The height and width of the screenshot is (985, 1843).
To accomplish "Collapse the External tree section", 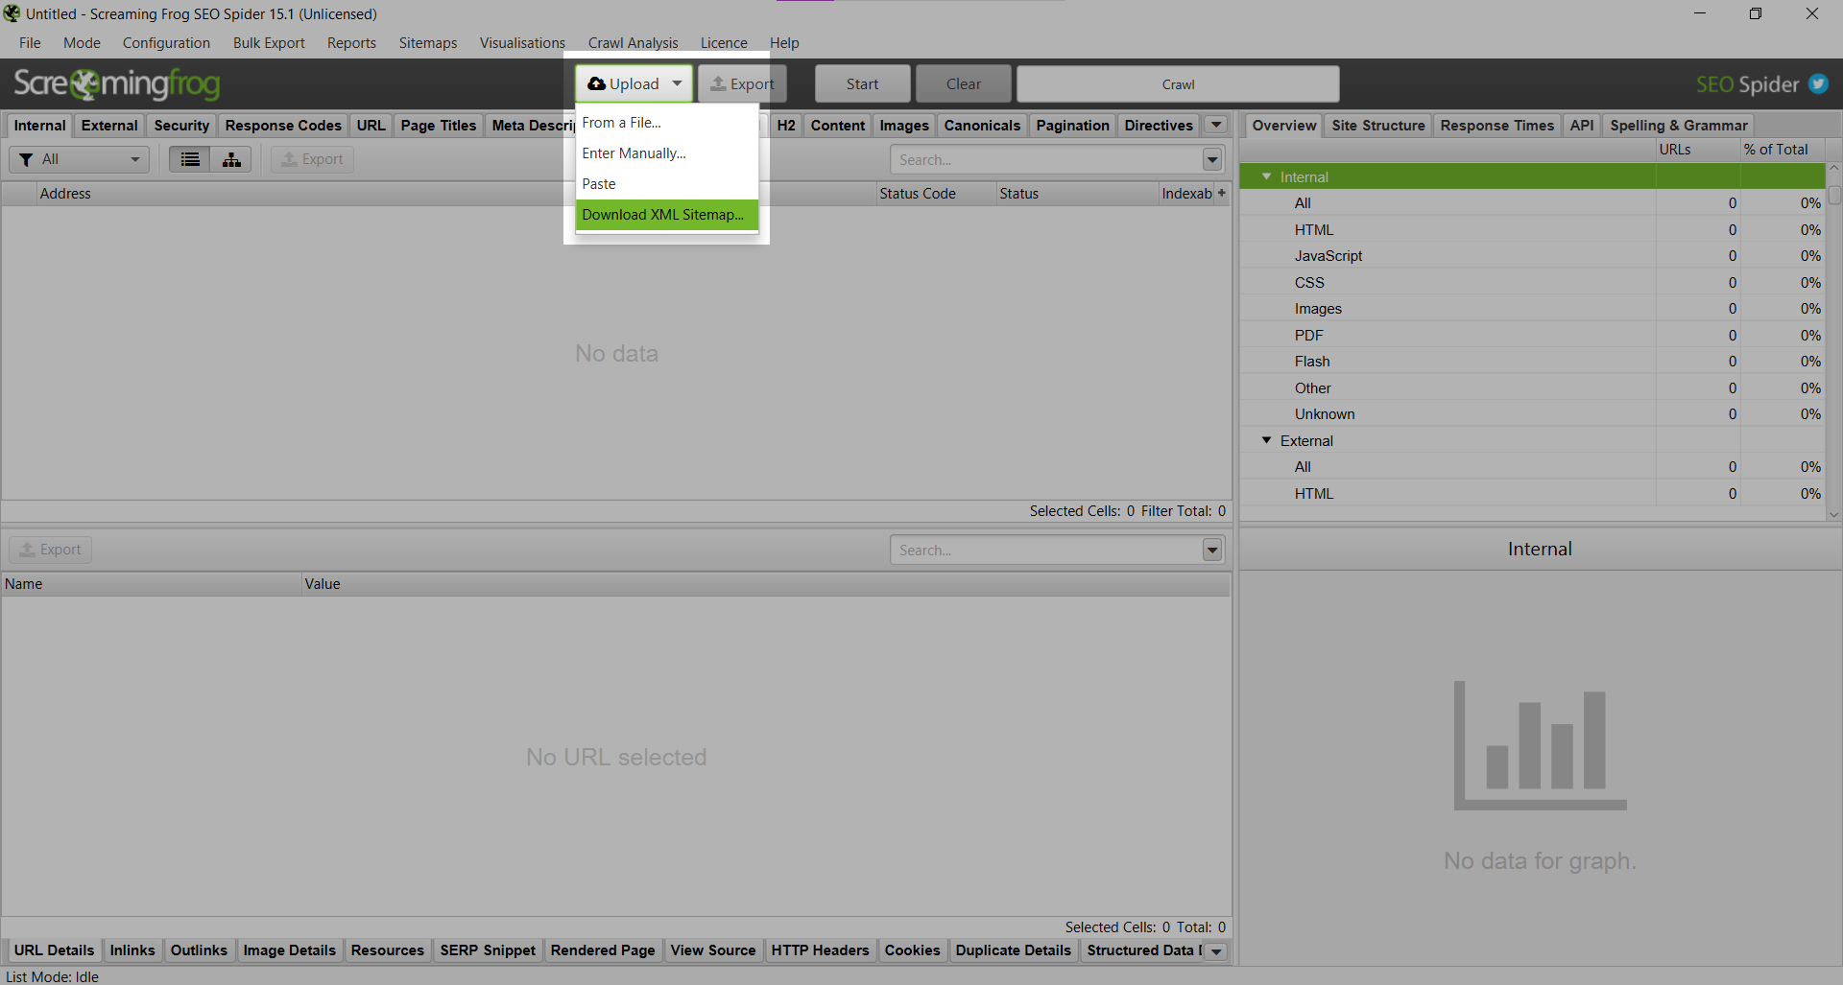I will point(1266,440).
